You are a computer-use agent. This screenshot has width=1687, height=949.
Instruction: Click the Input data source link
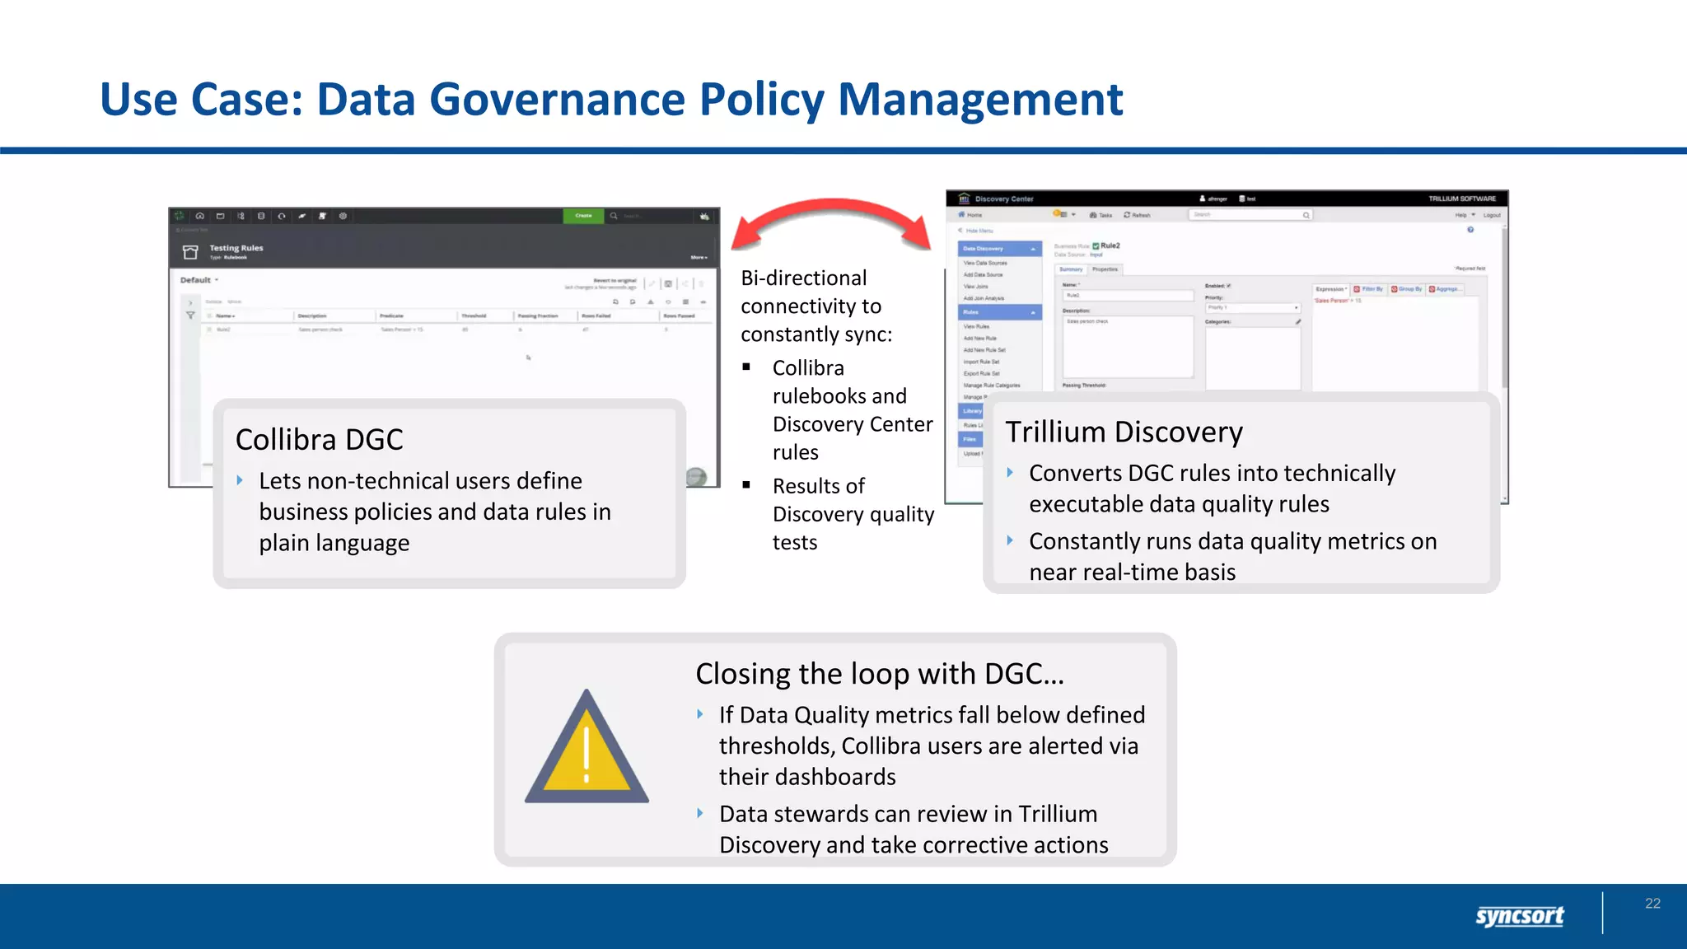pyautogui.click(x=1096, y=255)
